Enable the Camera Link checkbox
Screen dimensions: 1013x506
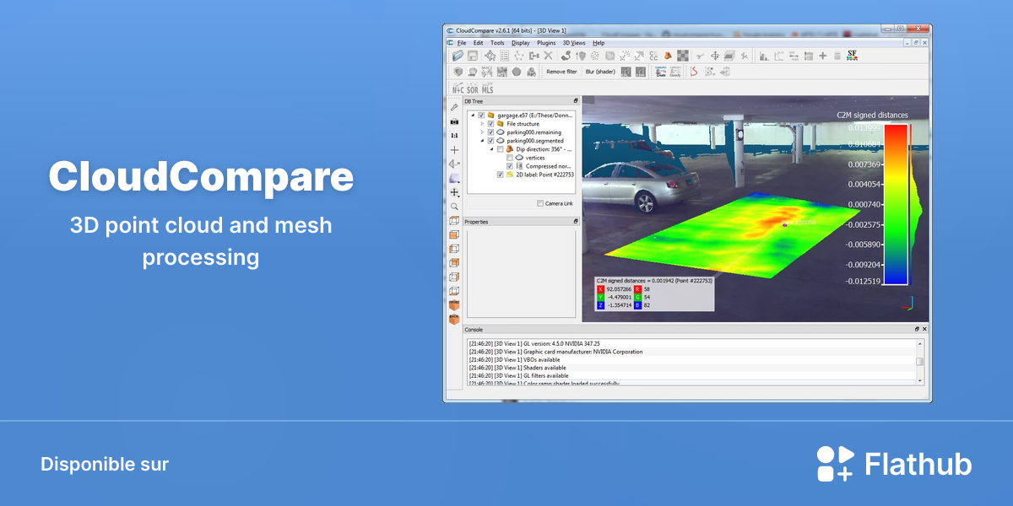(x=540, y=203)
